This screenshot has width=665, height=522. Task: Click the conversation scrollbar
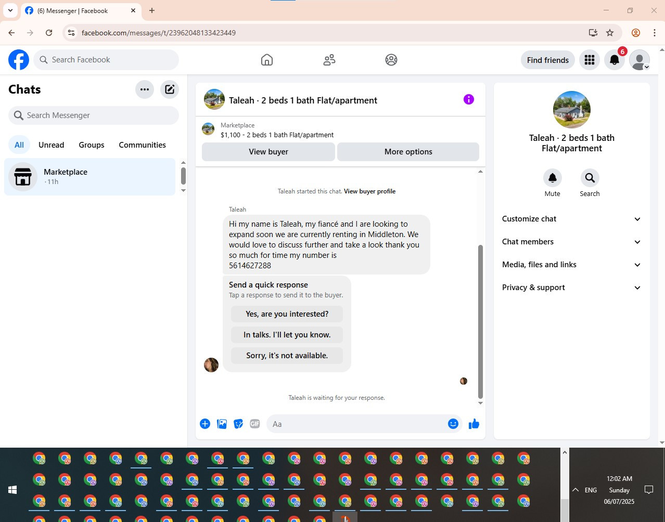coord(480,321)
